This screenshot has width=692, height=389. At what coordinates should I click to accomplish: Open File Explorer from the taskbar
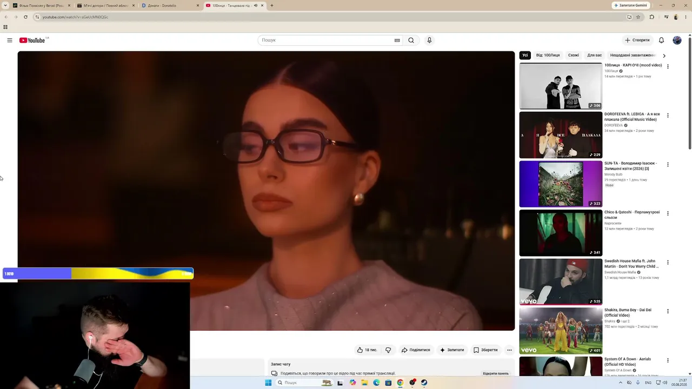pos(365,383)
